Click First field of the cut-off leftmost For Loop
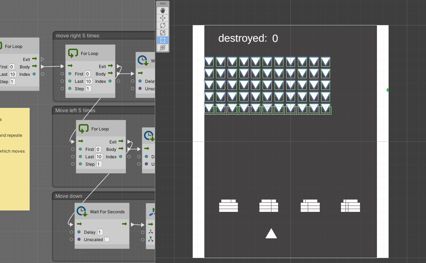The image size is (426, 263). coord(12,67)
